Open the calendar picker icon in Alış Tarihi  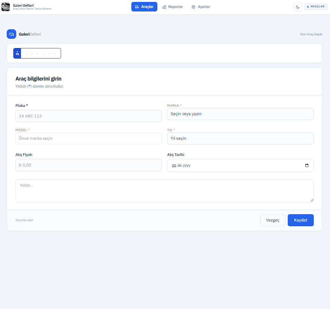306,165
